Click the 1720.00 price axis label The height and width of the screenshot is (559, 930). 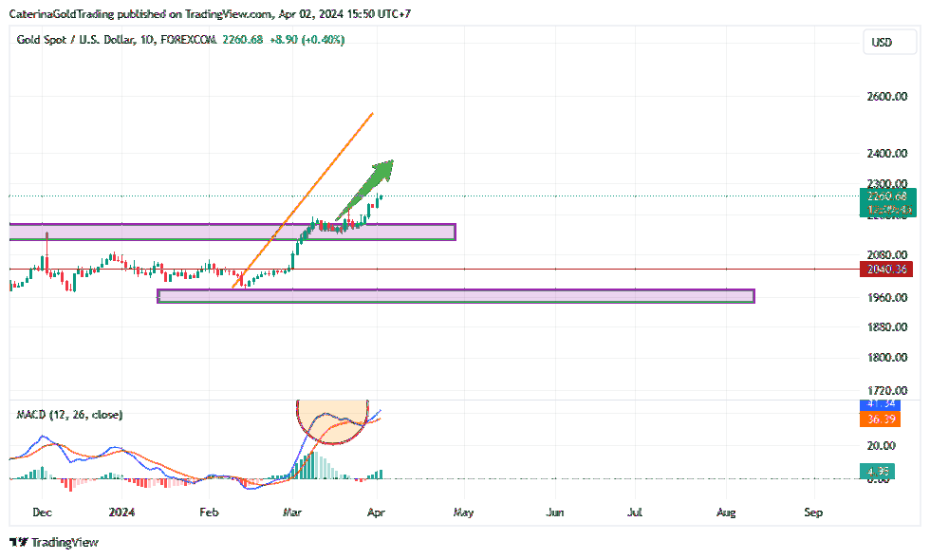pyautogui.click(x=886, y=390)
